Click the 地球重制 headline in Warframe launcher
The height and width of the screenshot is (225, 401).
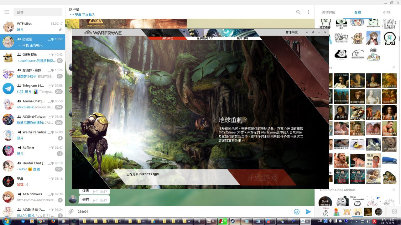(231, 120)
